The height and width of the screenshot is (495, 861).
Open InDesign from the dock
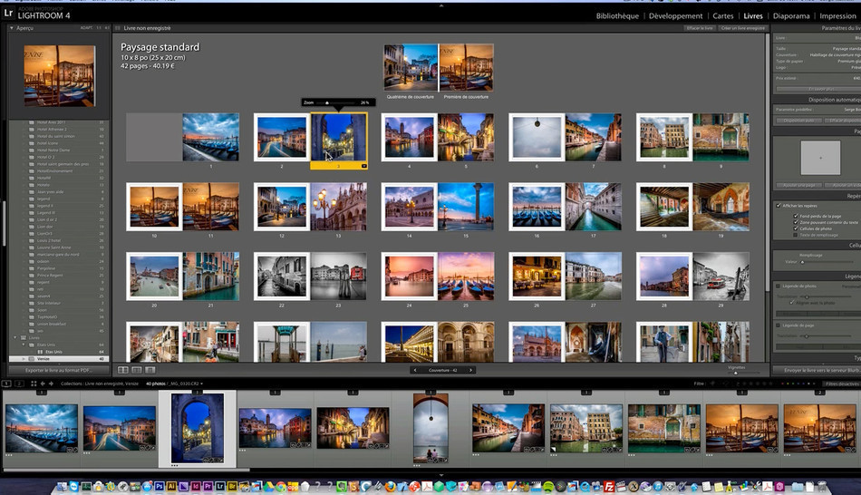196,486
